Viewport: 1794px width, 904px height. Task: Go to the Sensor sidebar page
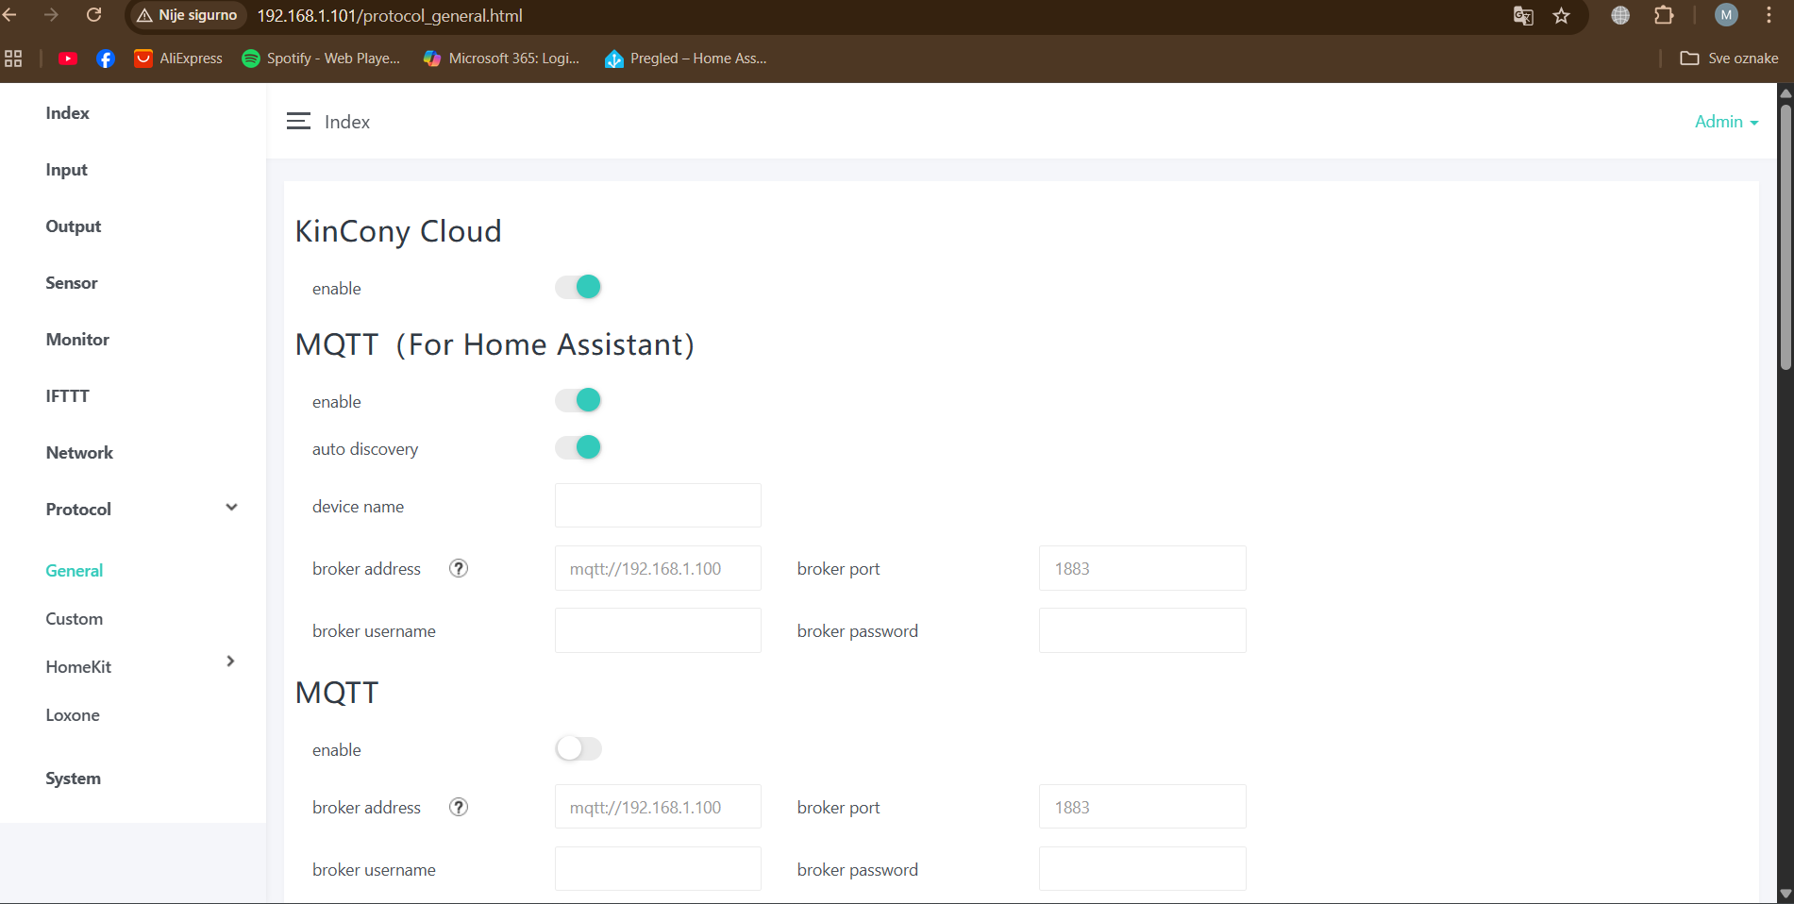tap(72, 283)
